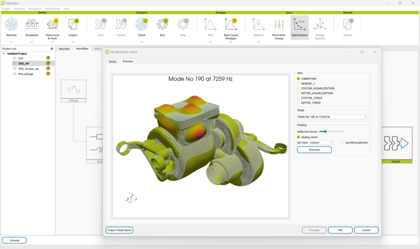Switch to the Setup tab
420x249 pixels.
click(113, 62)
